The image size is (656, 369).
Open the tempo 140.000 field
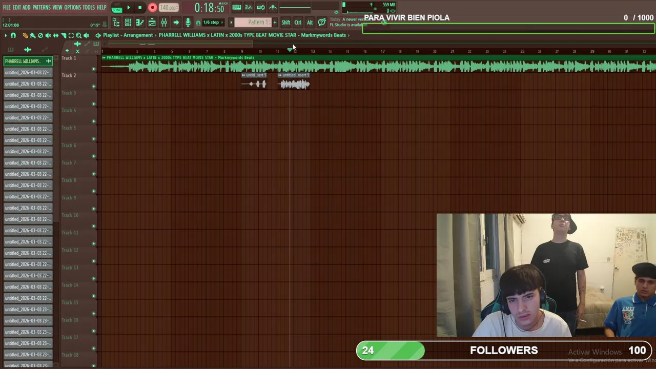[x=168, y=8]
